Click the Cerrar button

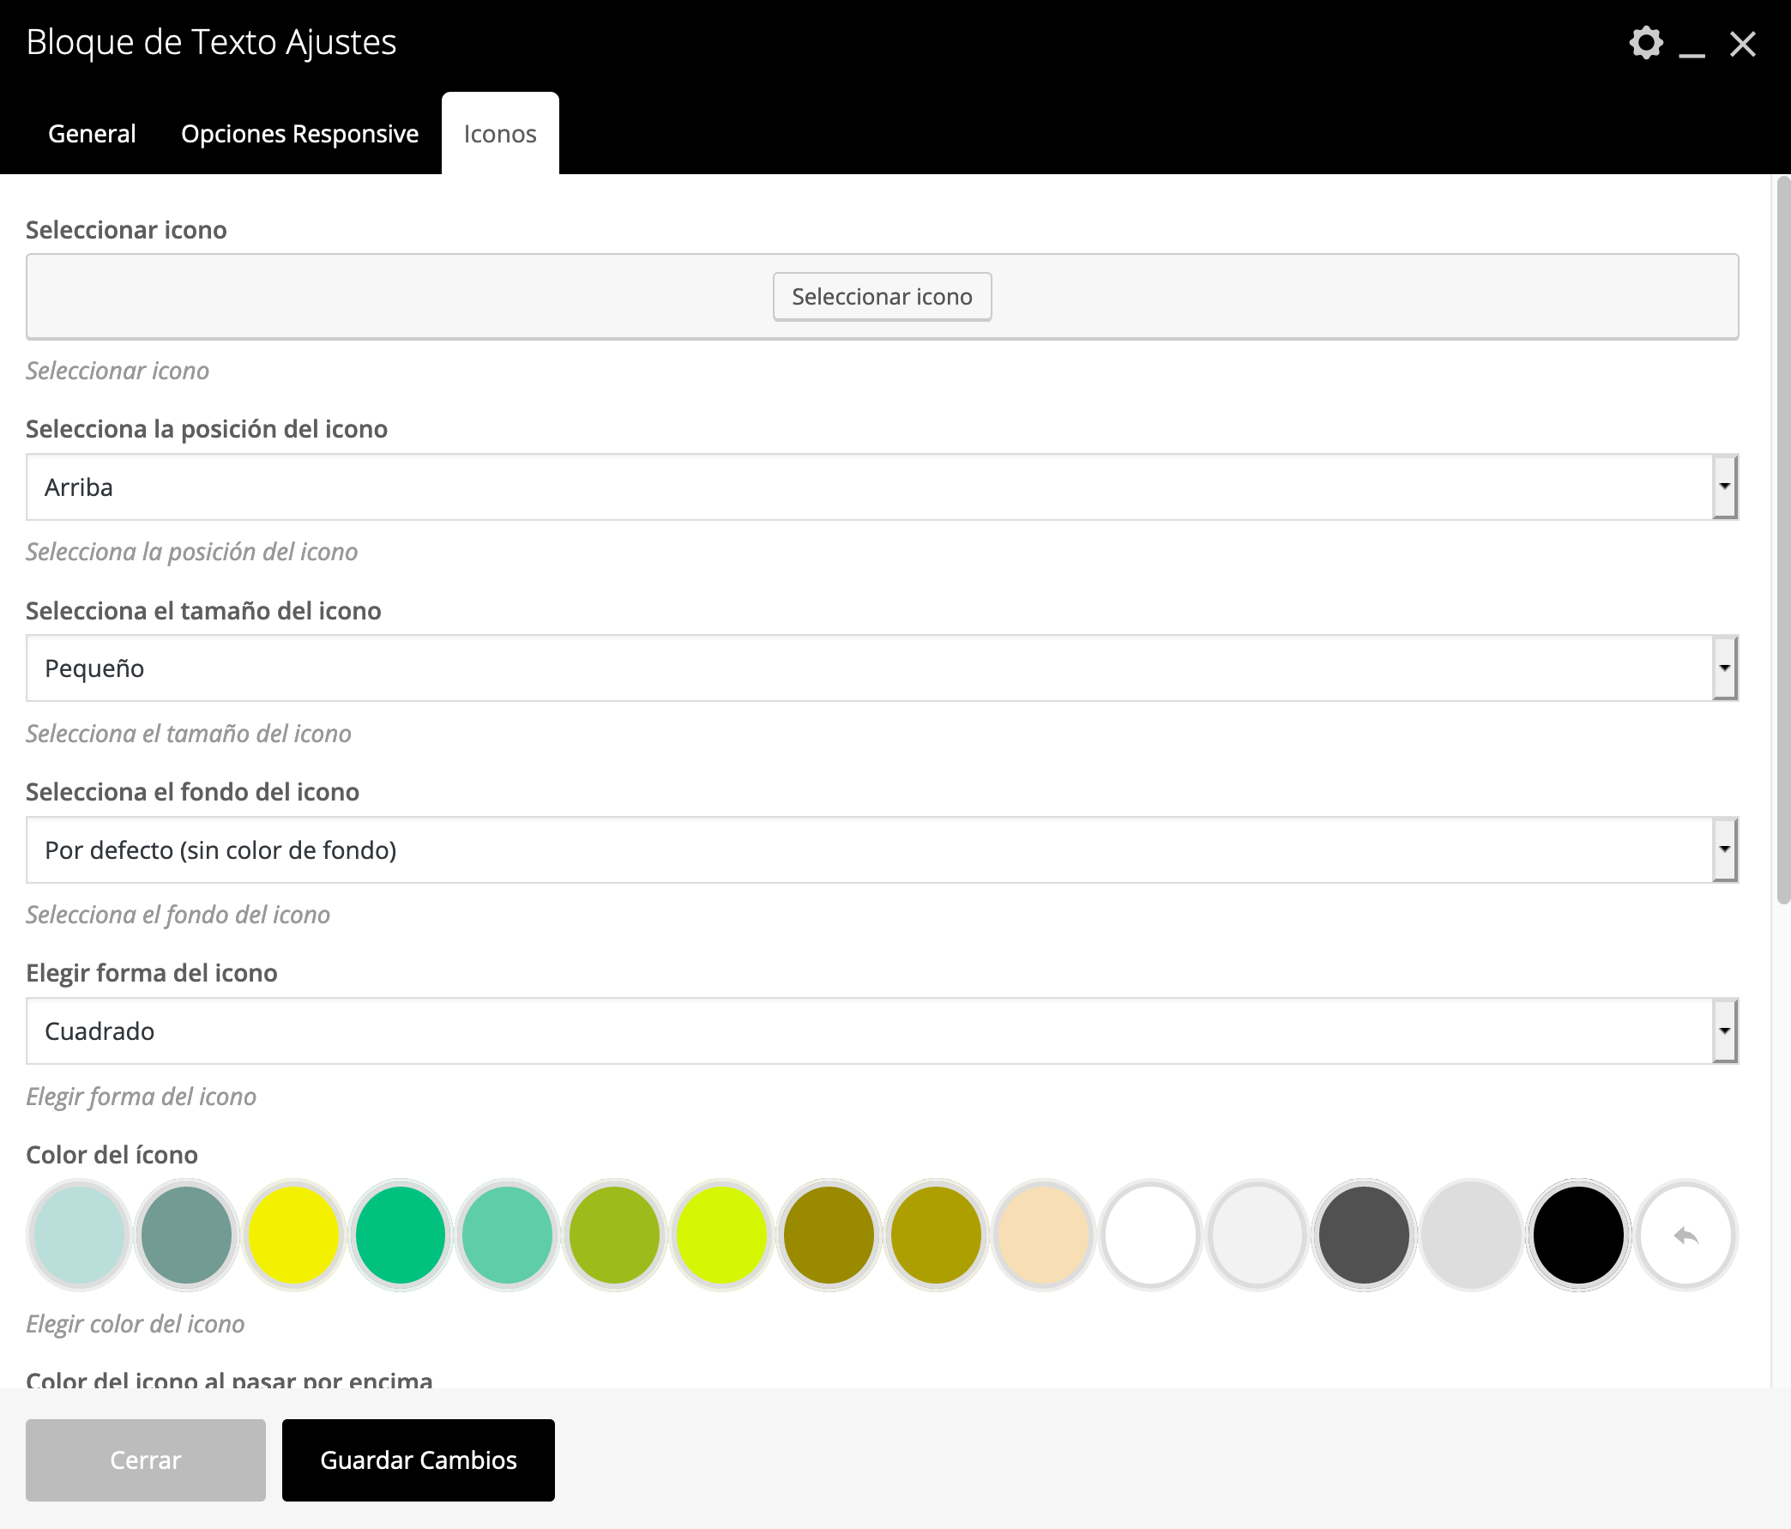[x=145, y=1459]
